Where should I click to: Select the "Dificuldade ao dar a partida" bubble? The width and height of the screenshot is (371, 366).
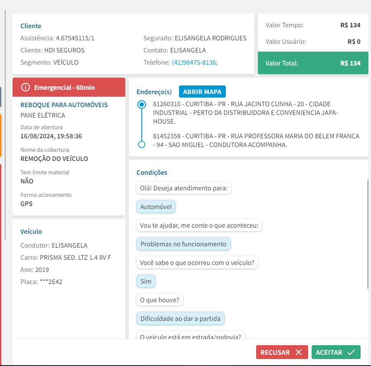click(x=180, y=319)
